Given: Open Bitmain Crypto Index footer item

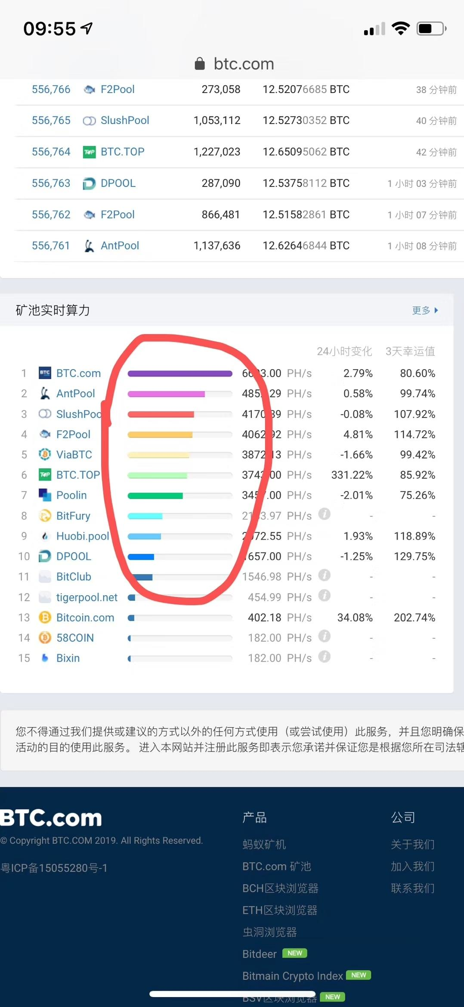Looking at the screenshot, I should pyautogui.click(x=293, y=976).
